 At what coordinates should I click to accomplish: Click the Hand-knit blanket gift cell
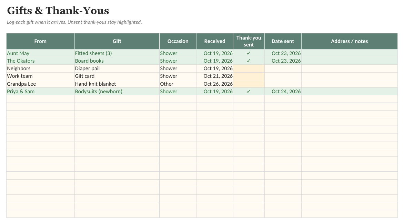pyautogui.click(x=117, y=84)
